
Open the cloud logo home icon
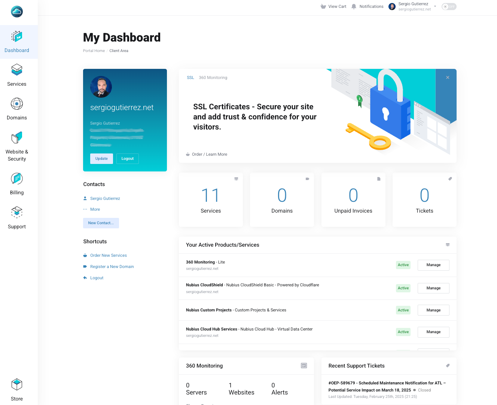click(x=17, y=12)
